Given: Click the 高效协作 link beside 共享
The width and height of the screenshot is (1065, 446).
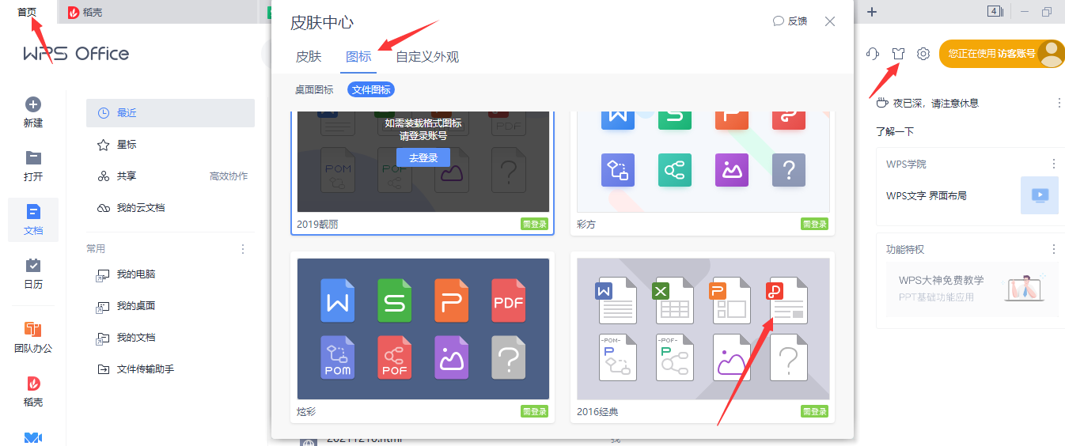Looking at the screenshot, I should point(229,176).
